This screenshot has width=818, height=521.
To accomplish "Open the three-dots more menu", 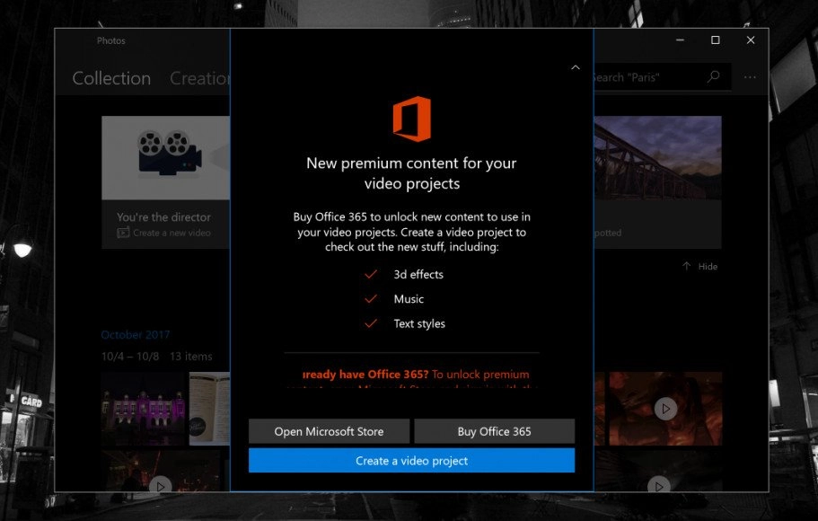I will (x=750, y=77).
